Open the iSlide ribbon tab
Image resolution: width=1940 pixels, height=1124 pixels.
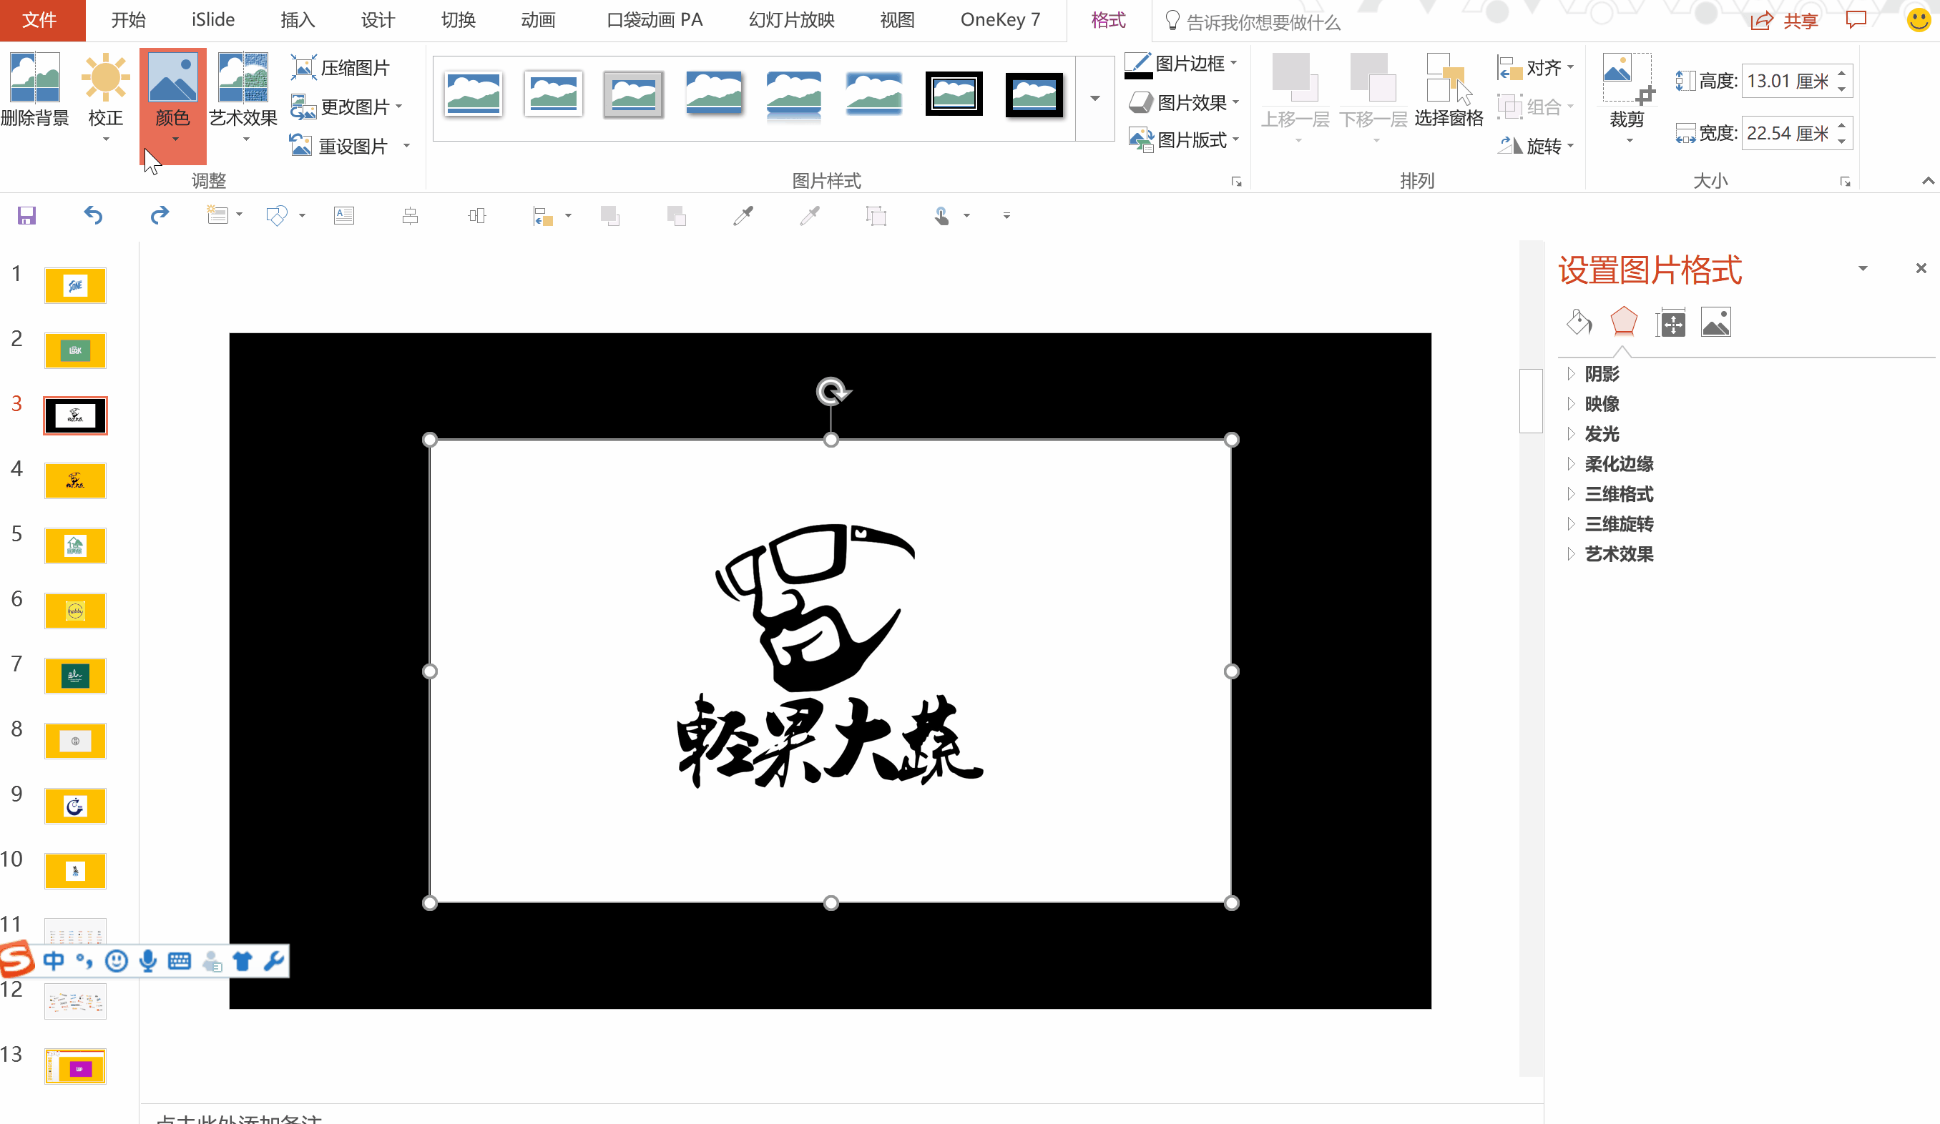(x=213, y=20)
